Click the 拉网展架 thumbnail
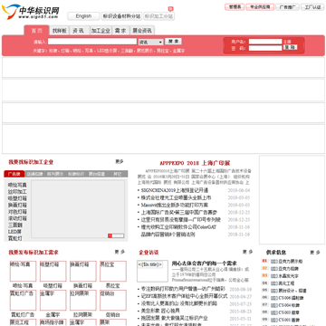The image size is (326, 326). pyautogui.click(x=83, y=300)
